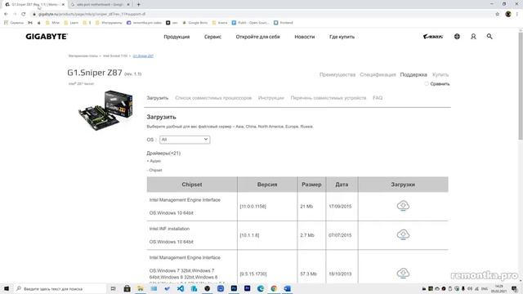Open the remontka.pro video bookmark

(144, 23)
